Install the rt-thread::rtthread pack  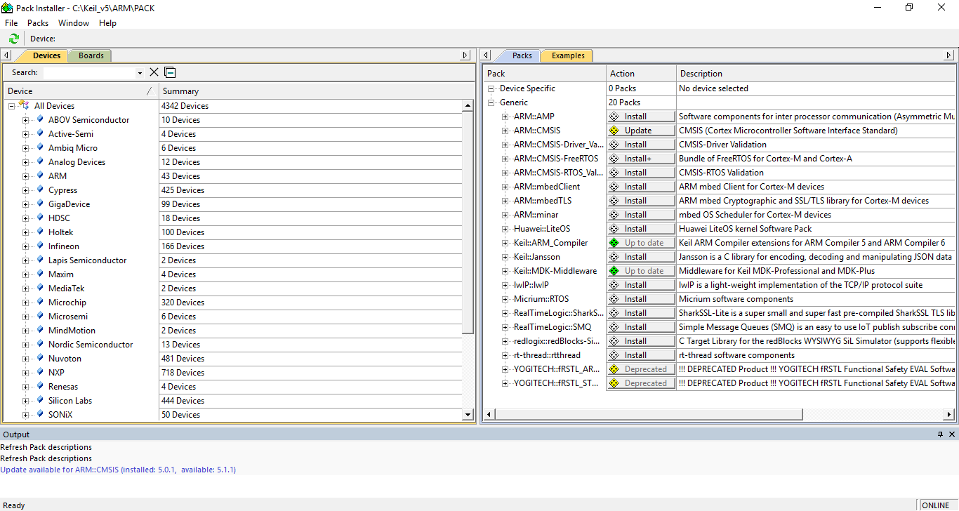point(641,355)
